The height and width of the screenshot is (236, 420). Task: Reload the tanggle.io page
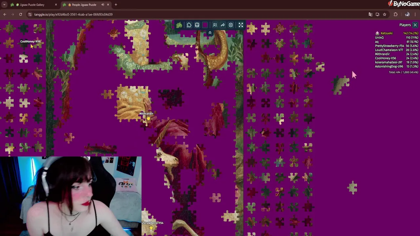point(20,14)
